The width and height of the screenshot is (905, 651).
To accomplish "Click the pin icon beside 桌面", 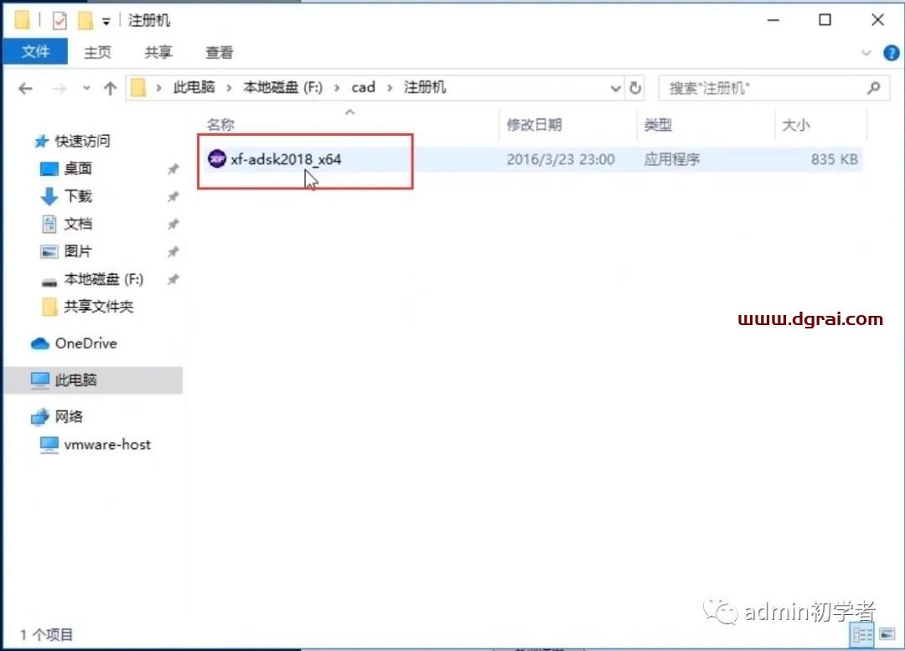I will (173, 169).
